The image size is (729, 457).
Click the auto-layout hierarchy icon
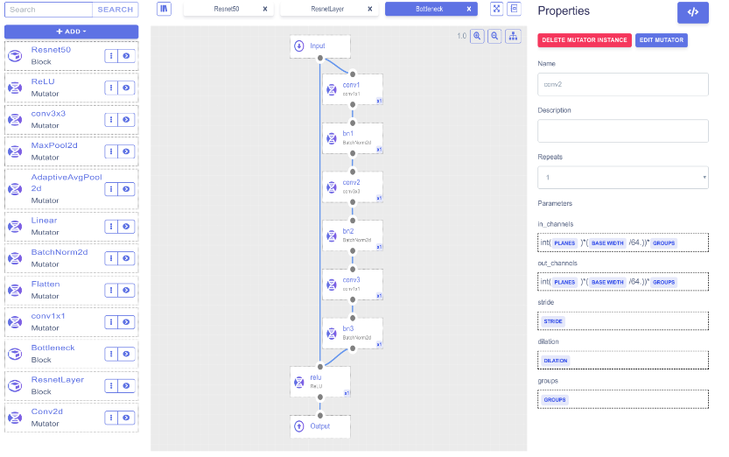[513, 36]
